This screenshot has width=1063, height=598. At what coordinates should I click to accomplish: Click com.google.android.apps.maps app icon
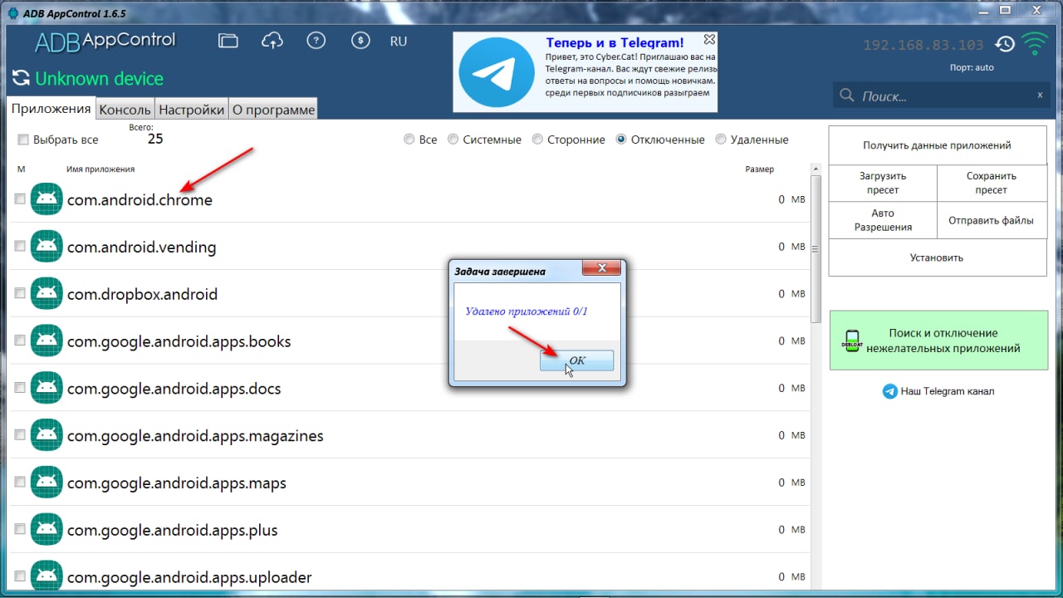47,483
